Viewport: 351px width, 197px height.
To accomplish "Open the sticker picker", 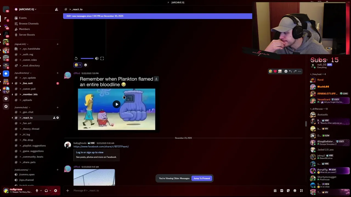I will coord(288,191).
